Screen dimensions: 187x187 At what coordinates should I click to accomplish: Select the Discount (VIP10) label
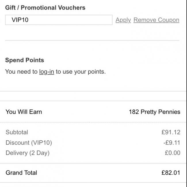29,143
